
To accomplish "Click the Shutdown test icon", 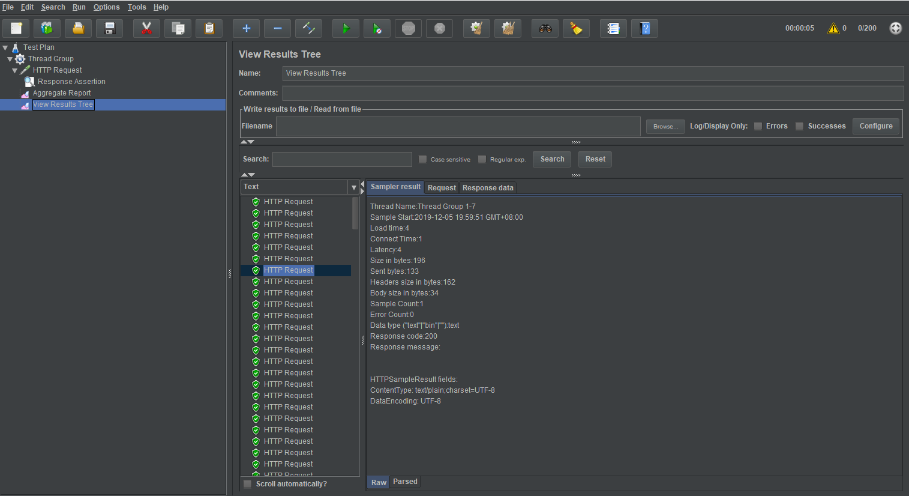I will 439,28.
